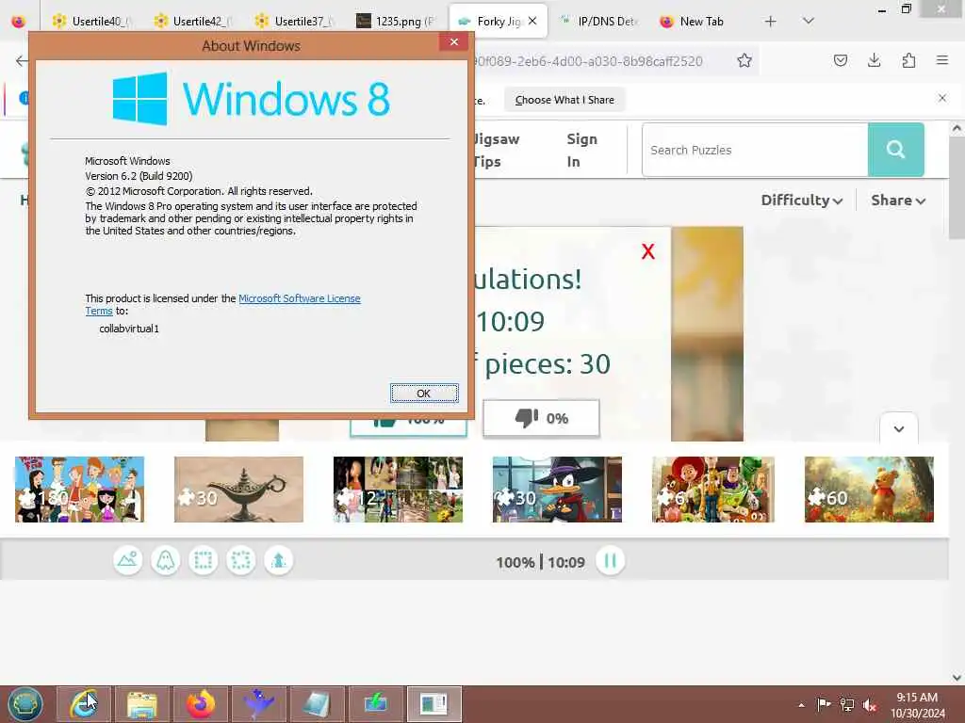Open a new browser tab

[x=770, y=21]
